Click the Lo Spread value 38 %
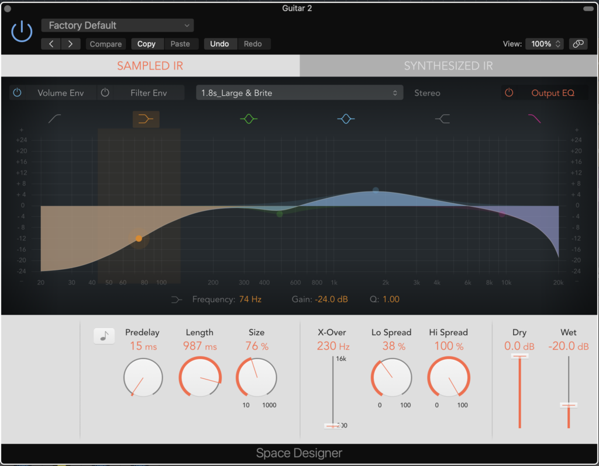 394,346
